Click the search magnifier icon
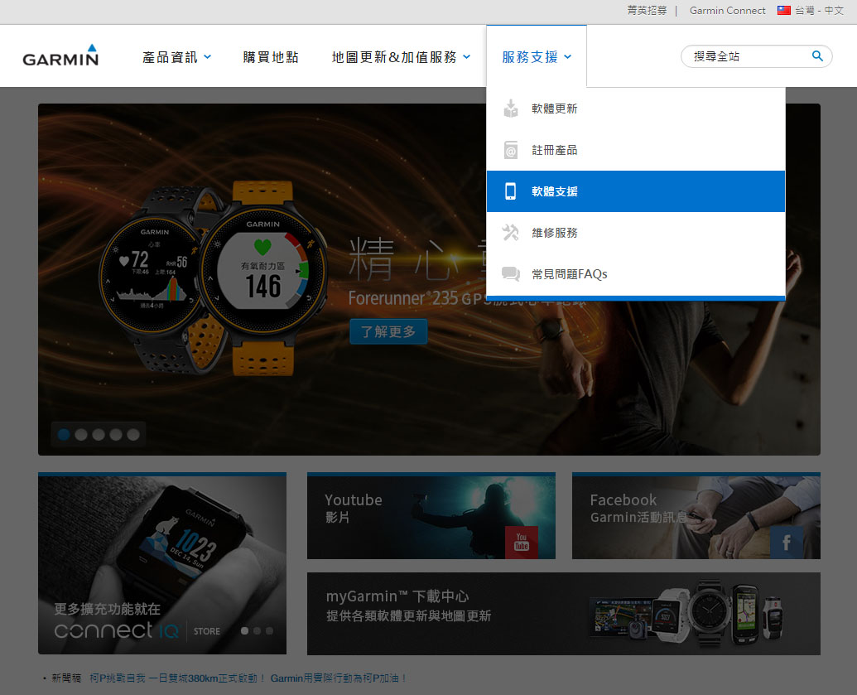857x695 pixels. click(817, 56)
